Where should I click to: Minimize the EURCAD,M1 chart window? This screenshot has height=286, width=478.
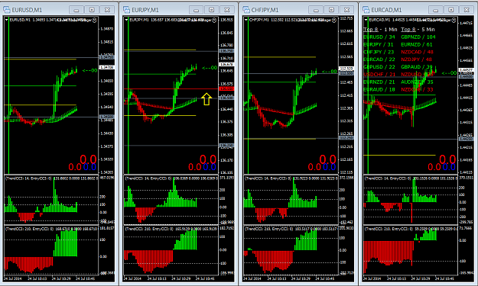[x=436, y=10]
